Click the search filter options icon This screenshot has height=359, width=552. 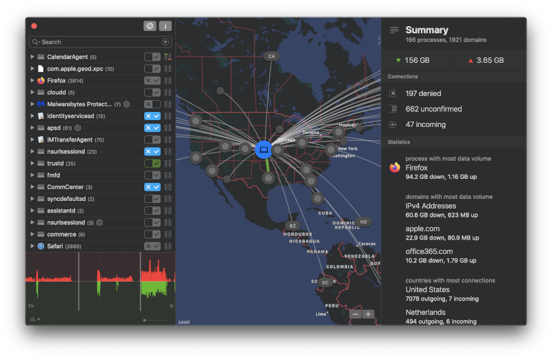click(x=165, y=42)
